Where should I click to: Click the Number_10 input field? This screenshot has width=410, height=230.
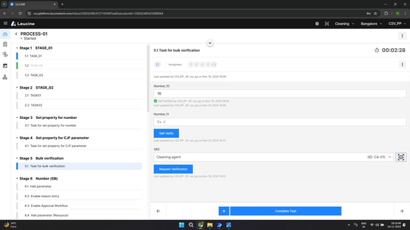[x=279, y=94]
